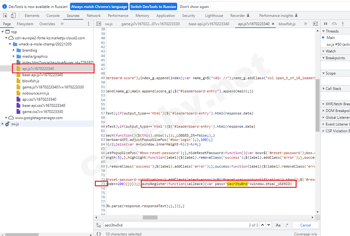Collapse the cdn-europe2 domain node
Screen dimensions: 350x236
click(x=6, y=38)
